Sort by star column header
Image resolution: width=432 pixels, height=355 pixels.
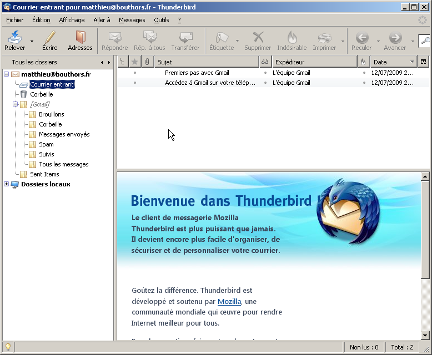point(135,62)
